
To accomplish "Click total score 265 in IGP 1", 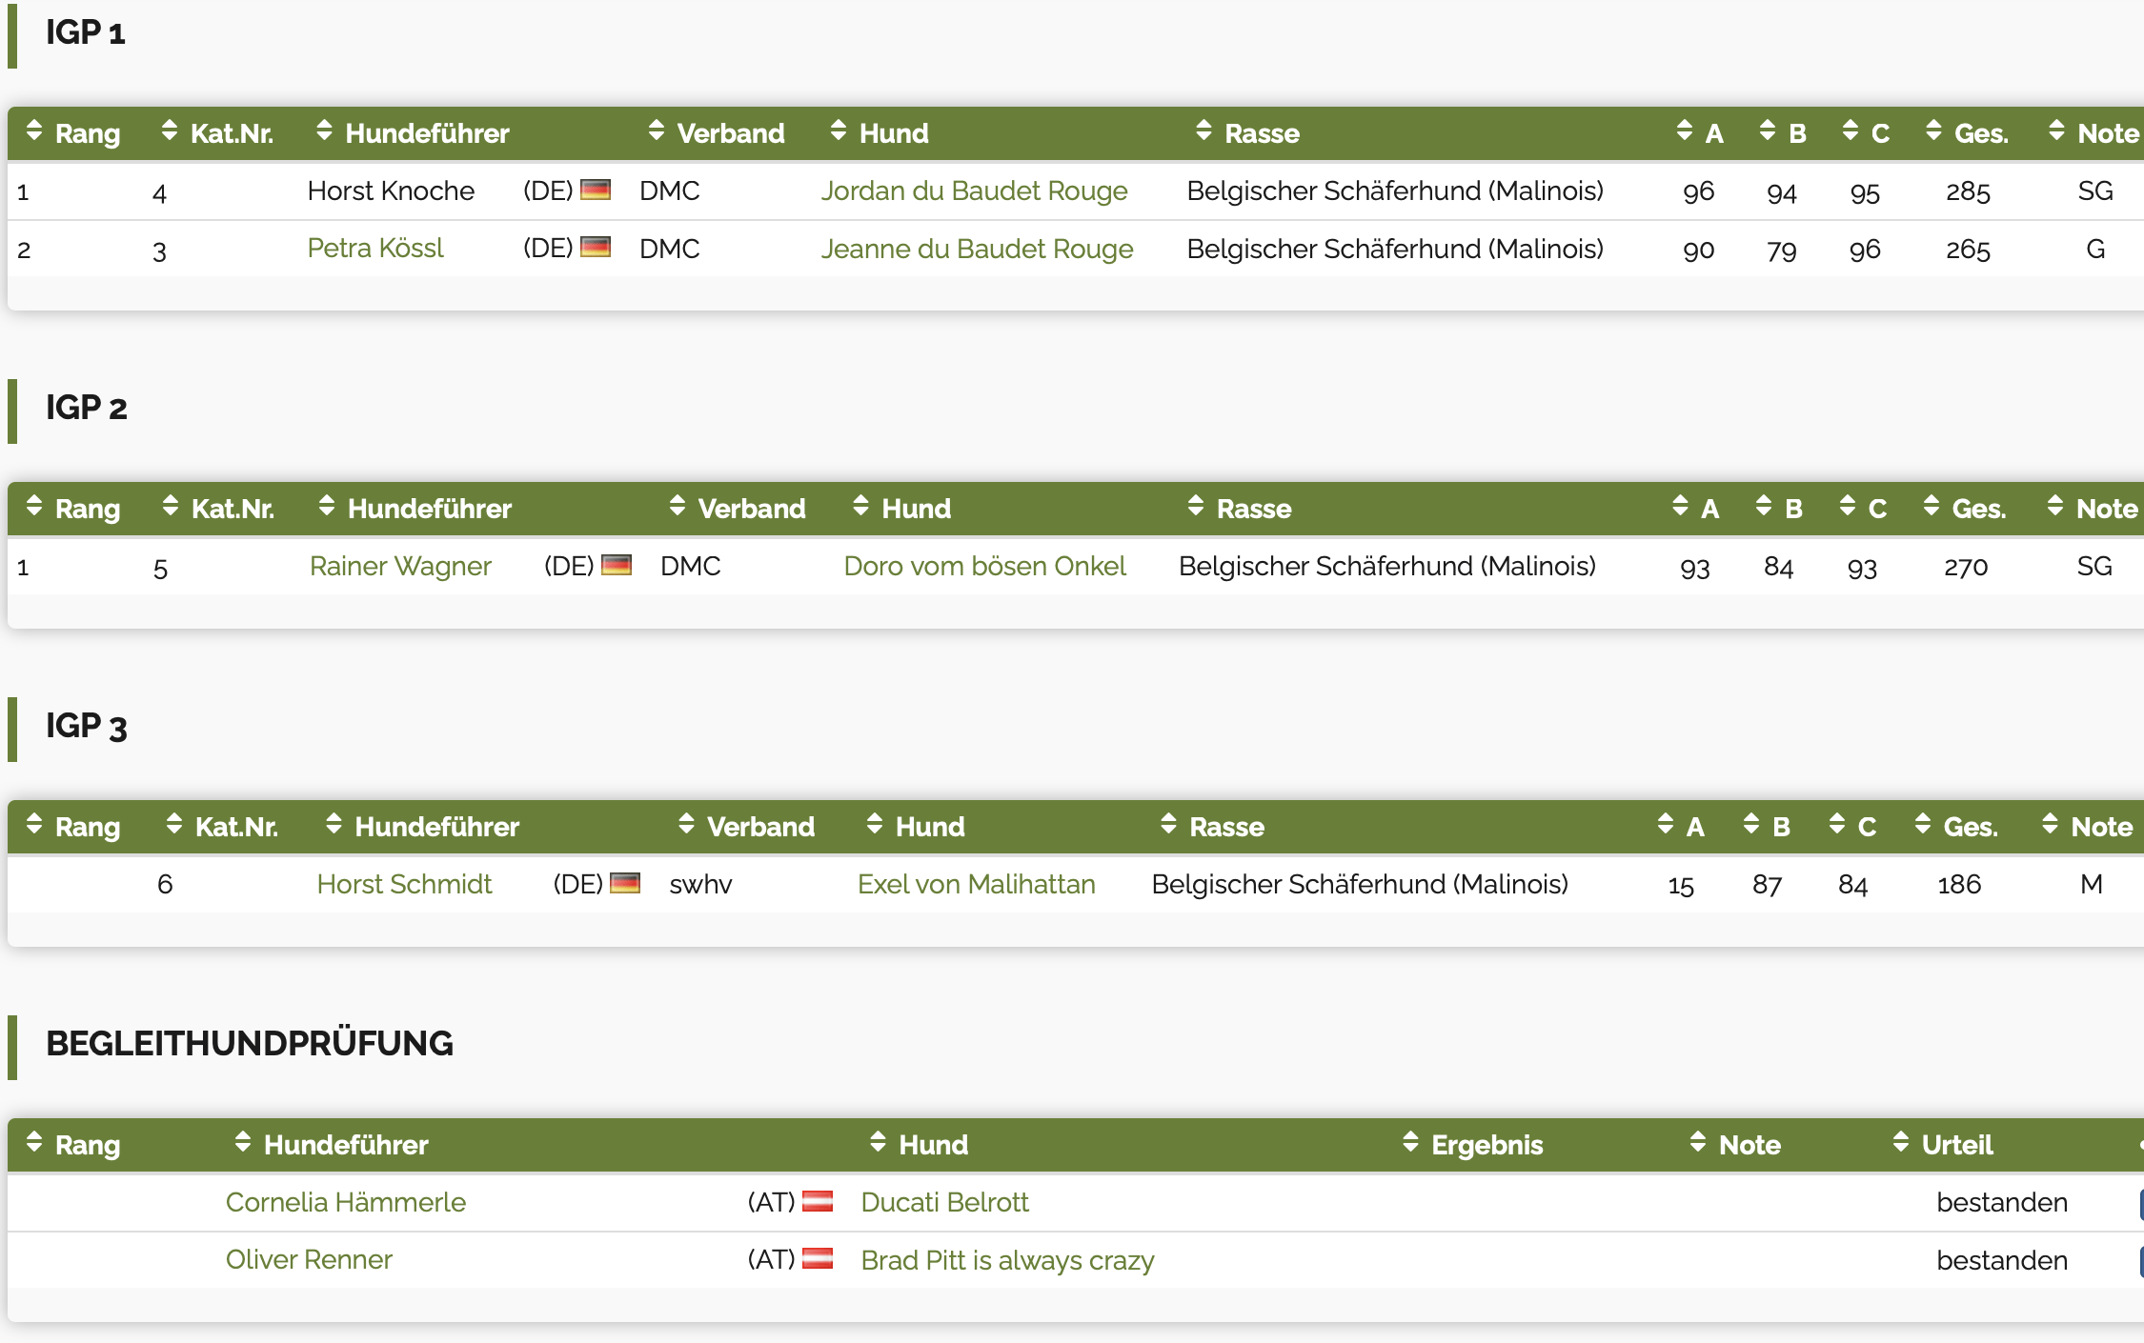I will click(1969, 250).
